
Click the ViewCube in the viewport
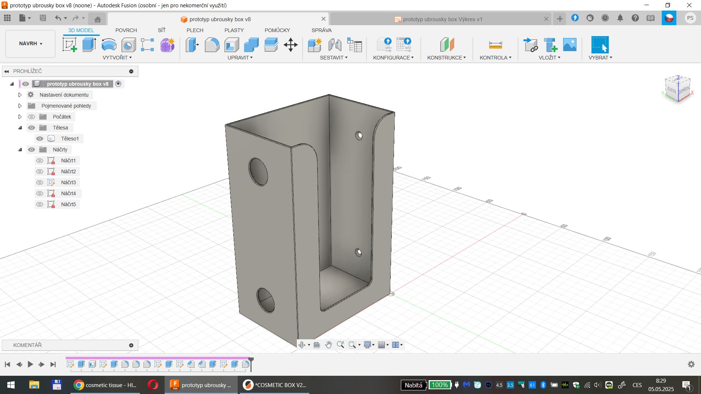pos(678,89)
